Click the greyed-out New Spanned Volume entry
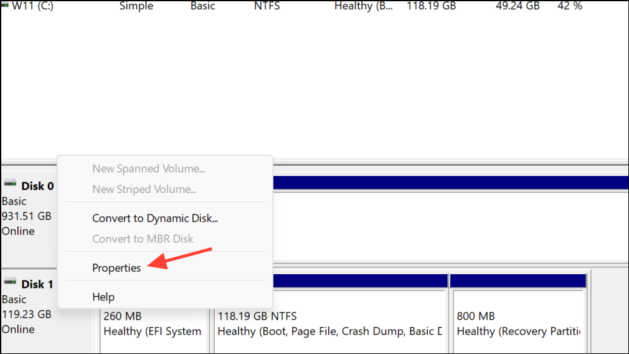Viewport: 629px width, 354px height. point(148,168)
